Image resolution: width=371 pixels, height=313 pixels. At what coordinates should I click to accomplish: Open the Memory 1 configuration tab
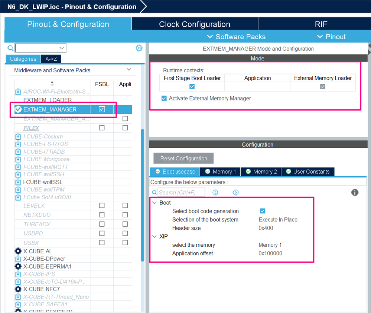[221, 172]
